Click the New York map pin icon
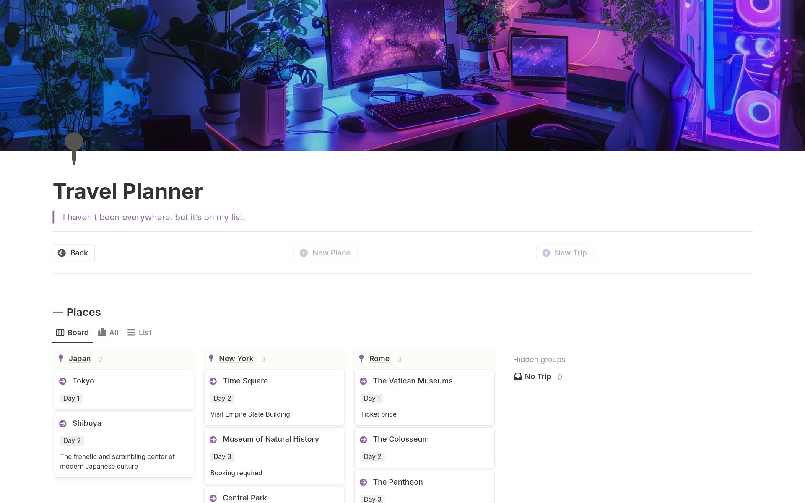The width and height of the screenshot is (805, 503). (211, 358)
